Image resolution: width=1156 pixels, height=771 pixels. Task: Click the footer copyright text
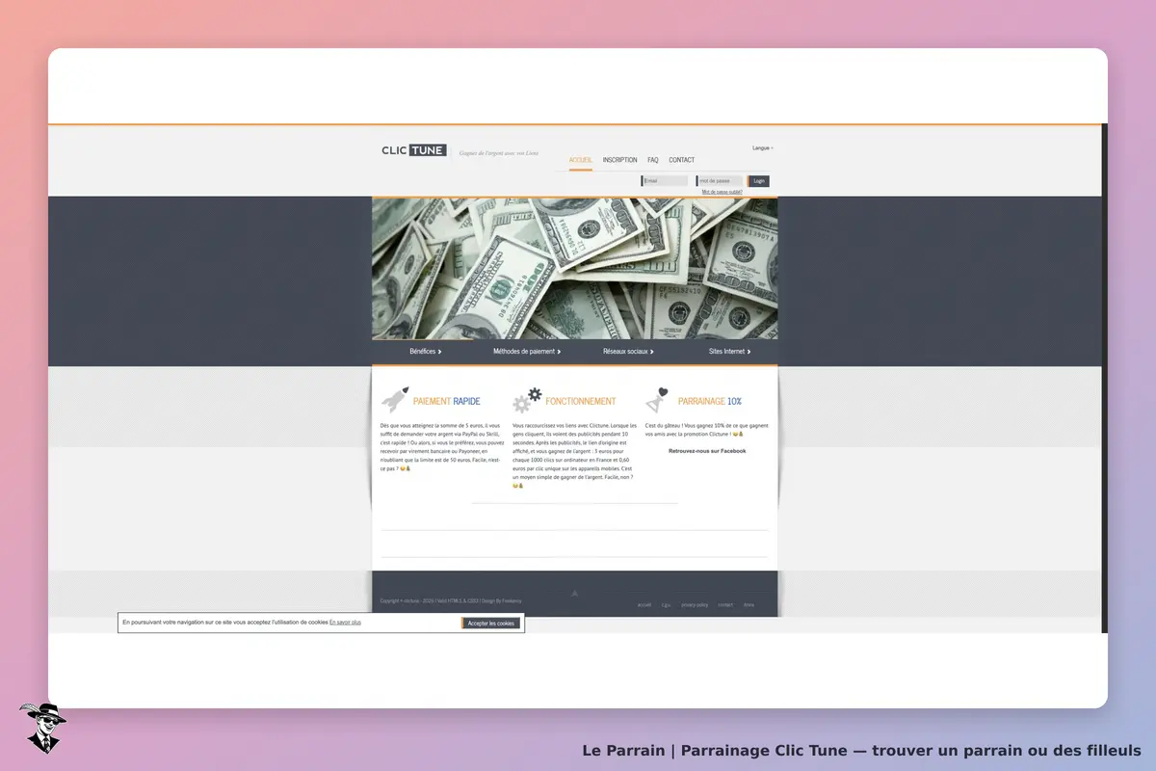click(x=451, y=600)
